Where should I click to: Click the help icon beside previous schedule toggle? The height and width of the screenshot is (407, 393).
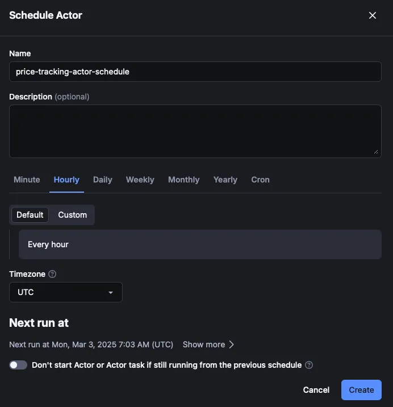(309, 365)
